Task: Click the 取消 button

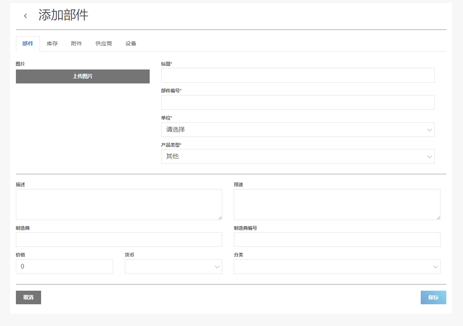Action: [28, 297]
